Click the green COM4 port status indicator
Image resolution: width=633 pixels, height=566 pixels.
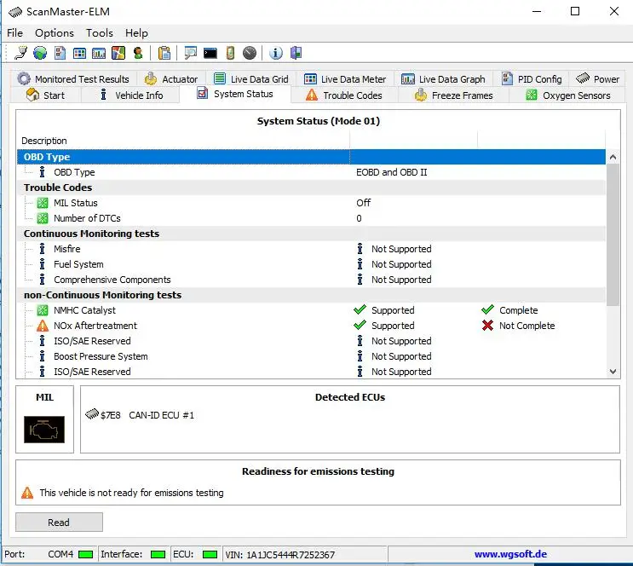coord(85,554)
